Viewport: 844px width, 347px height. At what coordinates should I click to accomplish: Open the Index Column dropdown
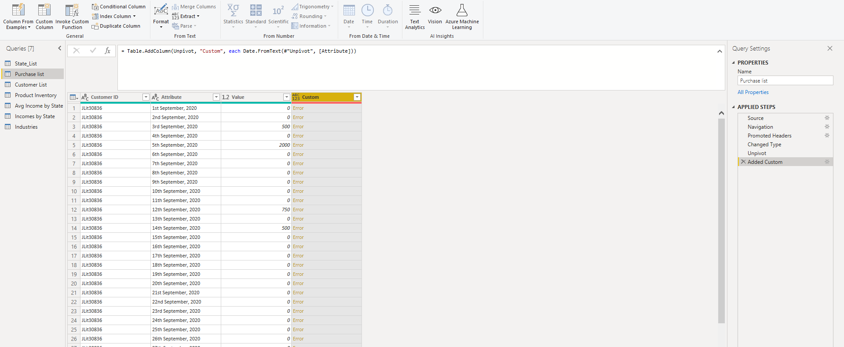[114, 16]
